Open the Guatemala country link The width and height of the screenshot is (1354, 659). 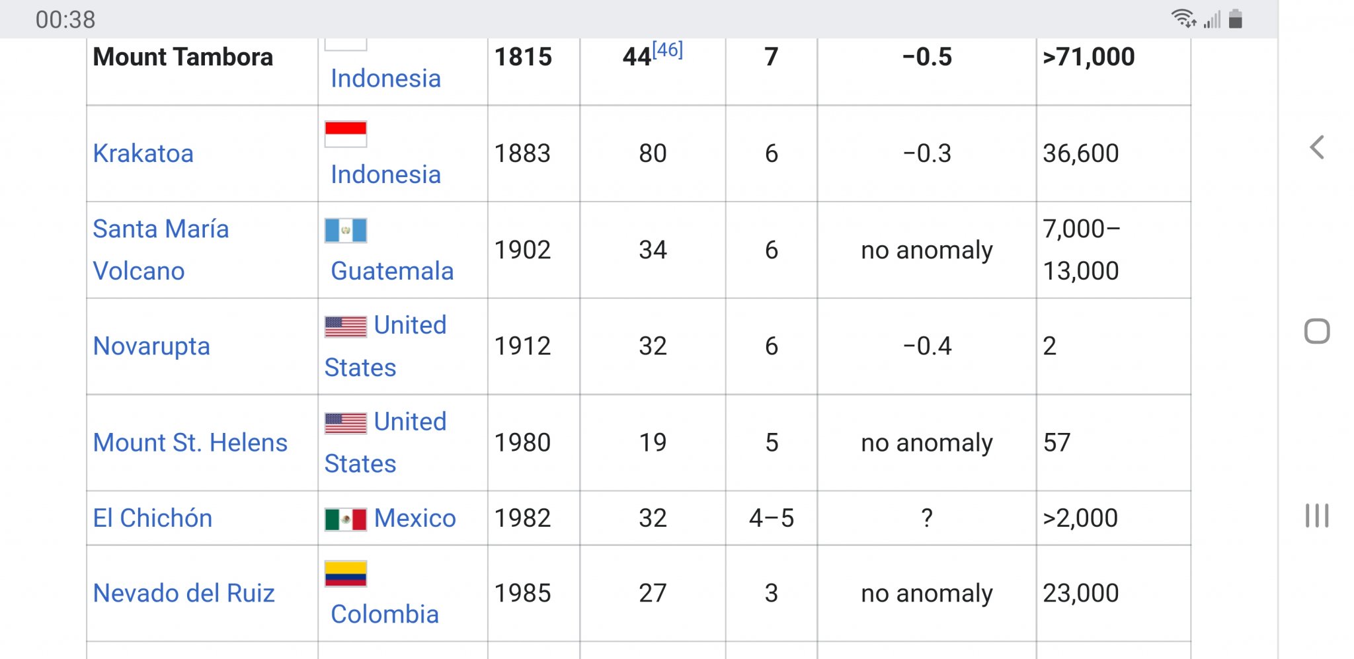pyautogui.click(x=392, y=271)
